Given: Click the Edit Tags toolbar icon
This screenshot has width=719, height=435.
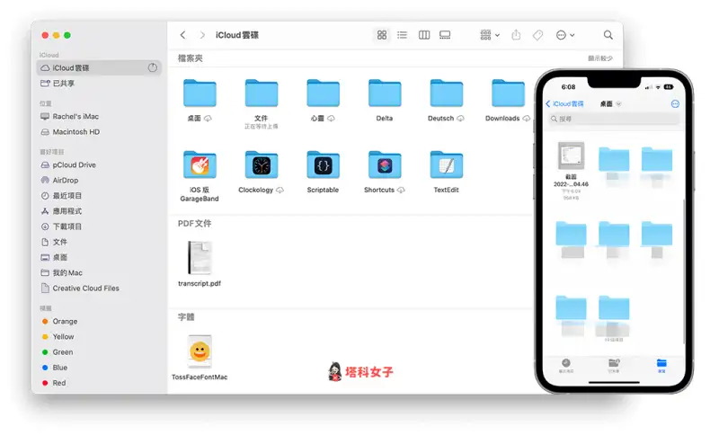Looking at the screenshot, I should tap(537, 35).
